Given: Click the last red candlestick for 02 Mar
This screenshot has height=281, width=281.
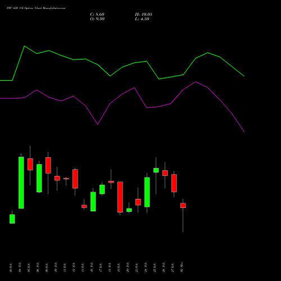Looking at the screenshot, I should pos(183,206).
